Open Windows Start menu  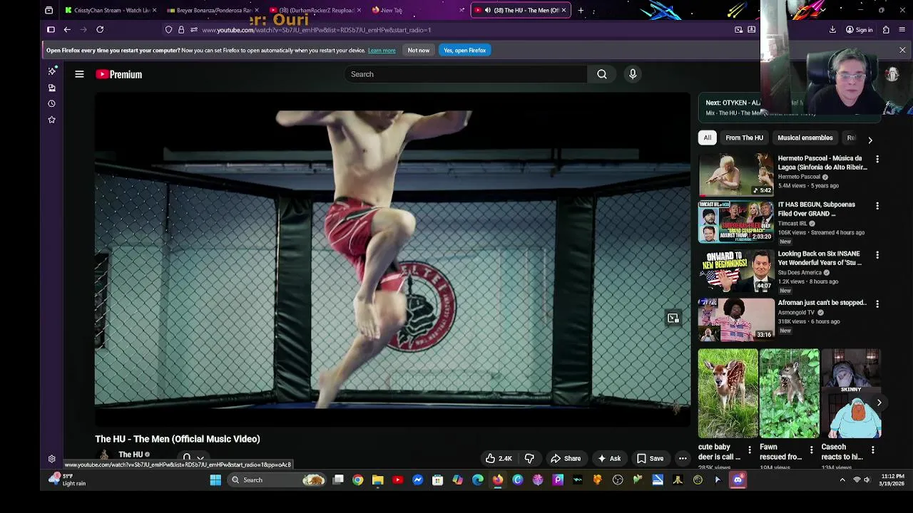215,480
